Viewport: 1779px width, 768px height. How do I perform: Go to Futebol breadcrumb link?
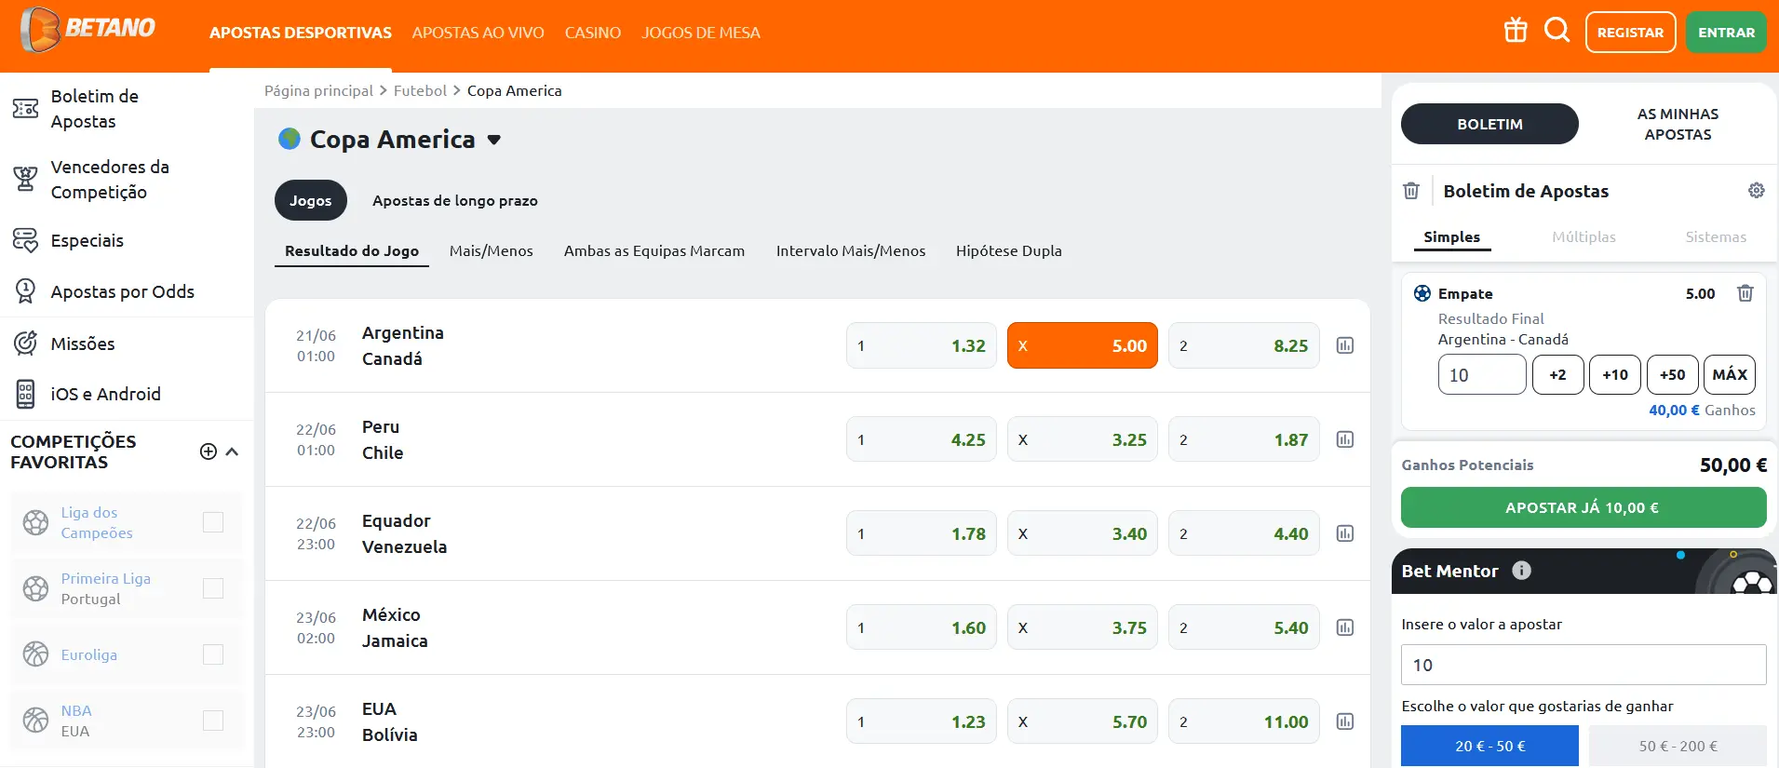[x=420, y=90]
